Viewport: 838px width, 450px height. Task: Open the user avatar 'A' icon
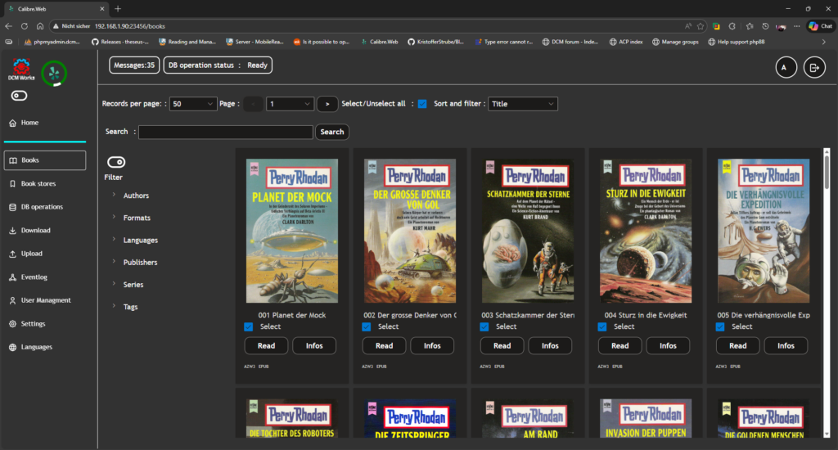[x=786, y=68]
